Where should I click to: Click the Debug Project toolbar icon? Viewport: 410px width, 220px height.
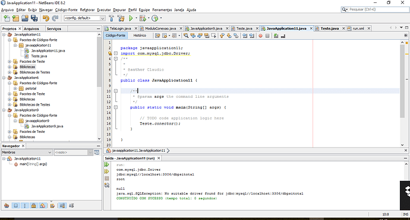pos(143,18)
